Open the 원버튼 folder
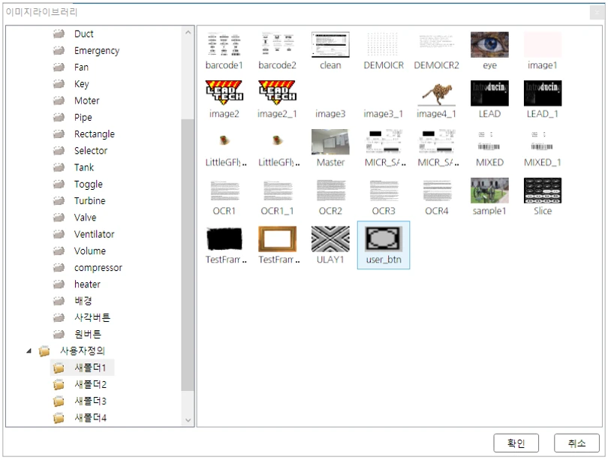Image resolution: width=608 pixels, height=460 pixels. point(88,334)
